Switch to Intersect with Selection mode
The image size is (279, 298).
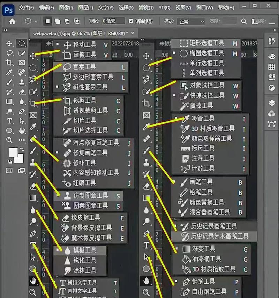77,21
